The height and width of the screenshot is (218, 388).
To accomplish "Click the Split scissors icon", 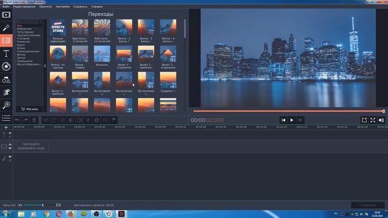I will tap(45, 120).
